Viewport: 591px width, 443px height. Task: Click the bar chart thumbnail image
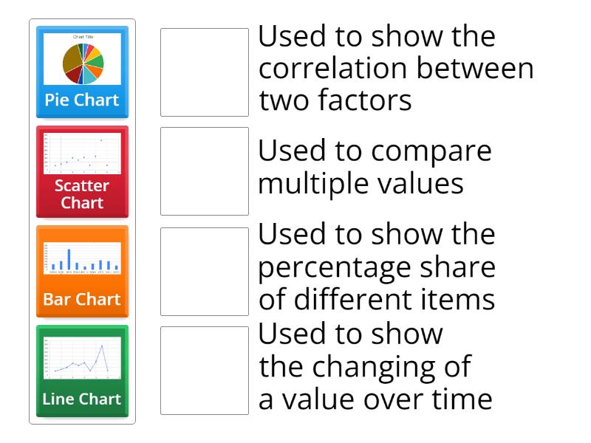82,258
